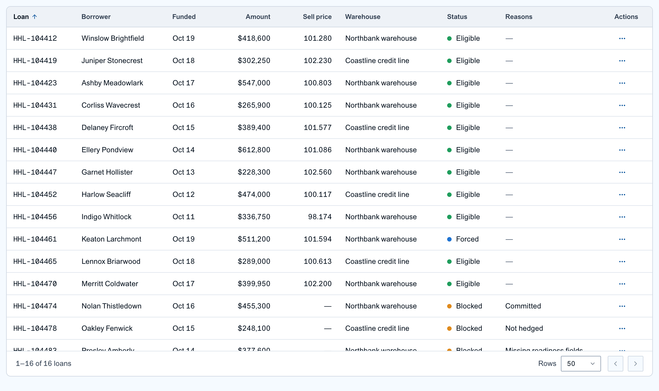Open actions menu for Keaton Larchmont
Screen dimensions: 659x391
click(622, 239)
